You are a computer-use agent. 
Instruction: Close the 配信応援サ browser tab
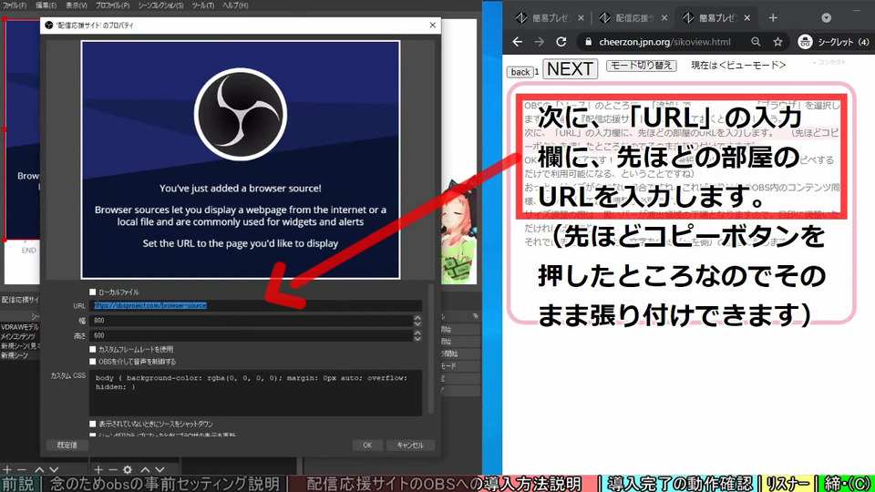pos(664,18)
